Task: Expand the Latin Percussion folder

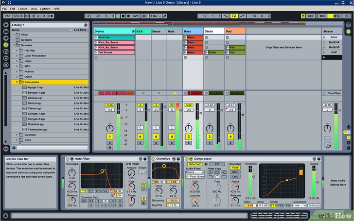Action: (17, 56)
